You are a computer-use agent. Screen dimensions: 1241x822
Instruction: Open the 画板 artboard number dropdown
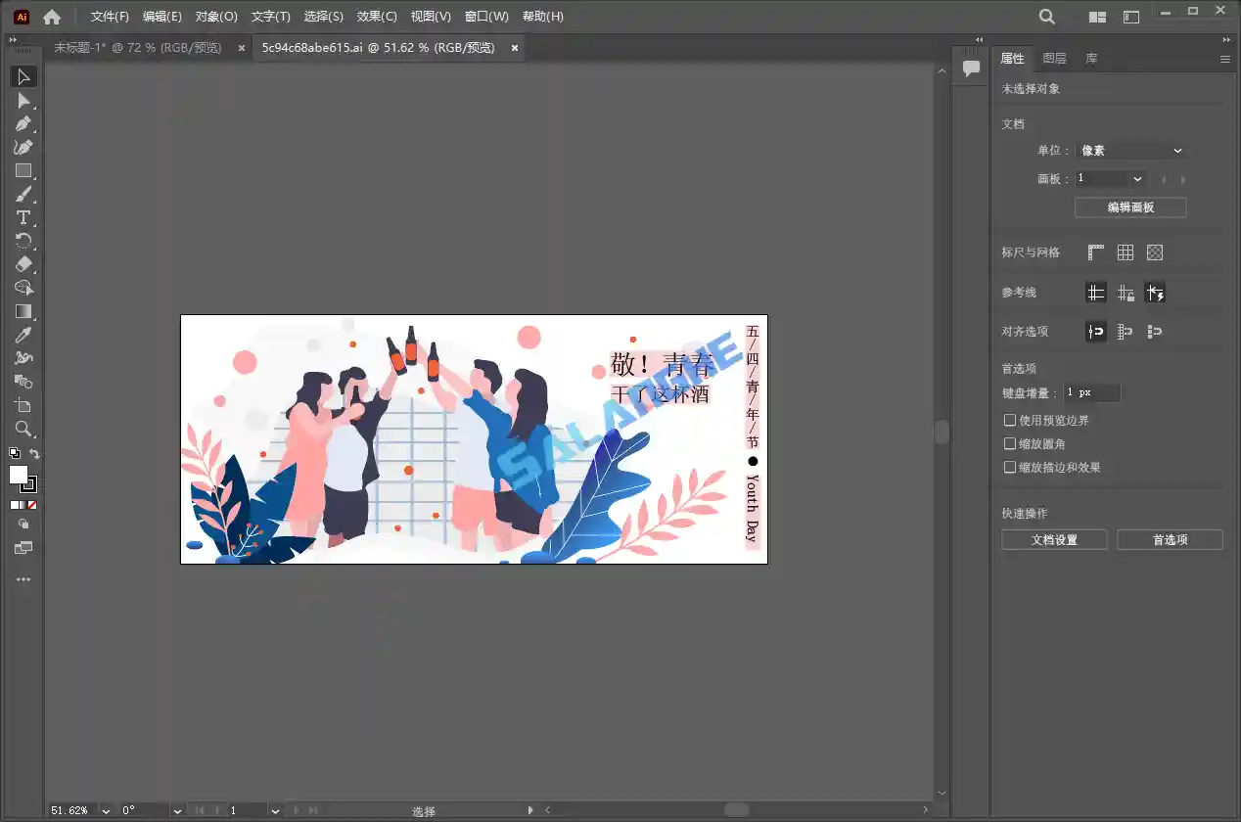pyautogui.click(x=1109, y=178)
